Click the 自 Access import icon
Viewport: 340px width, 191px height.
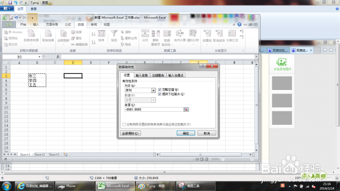tap(6, 32)
